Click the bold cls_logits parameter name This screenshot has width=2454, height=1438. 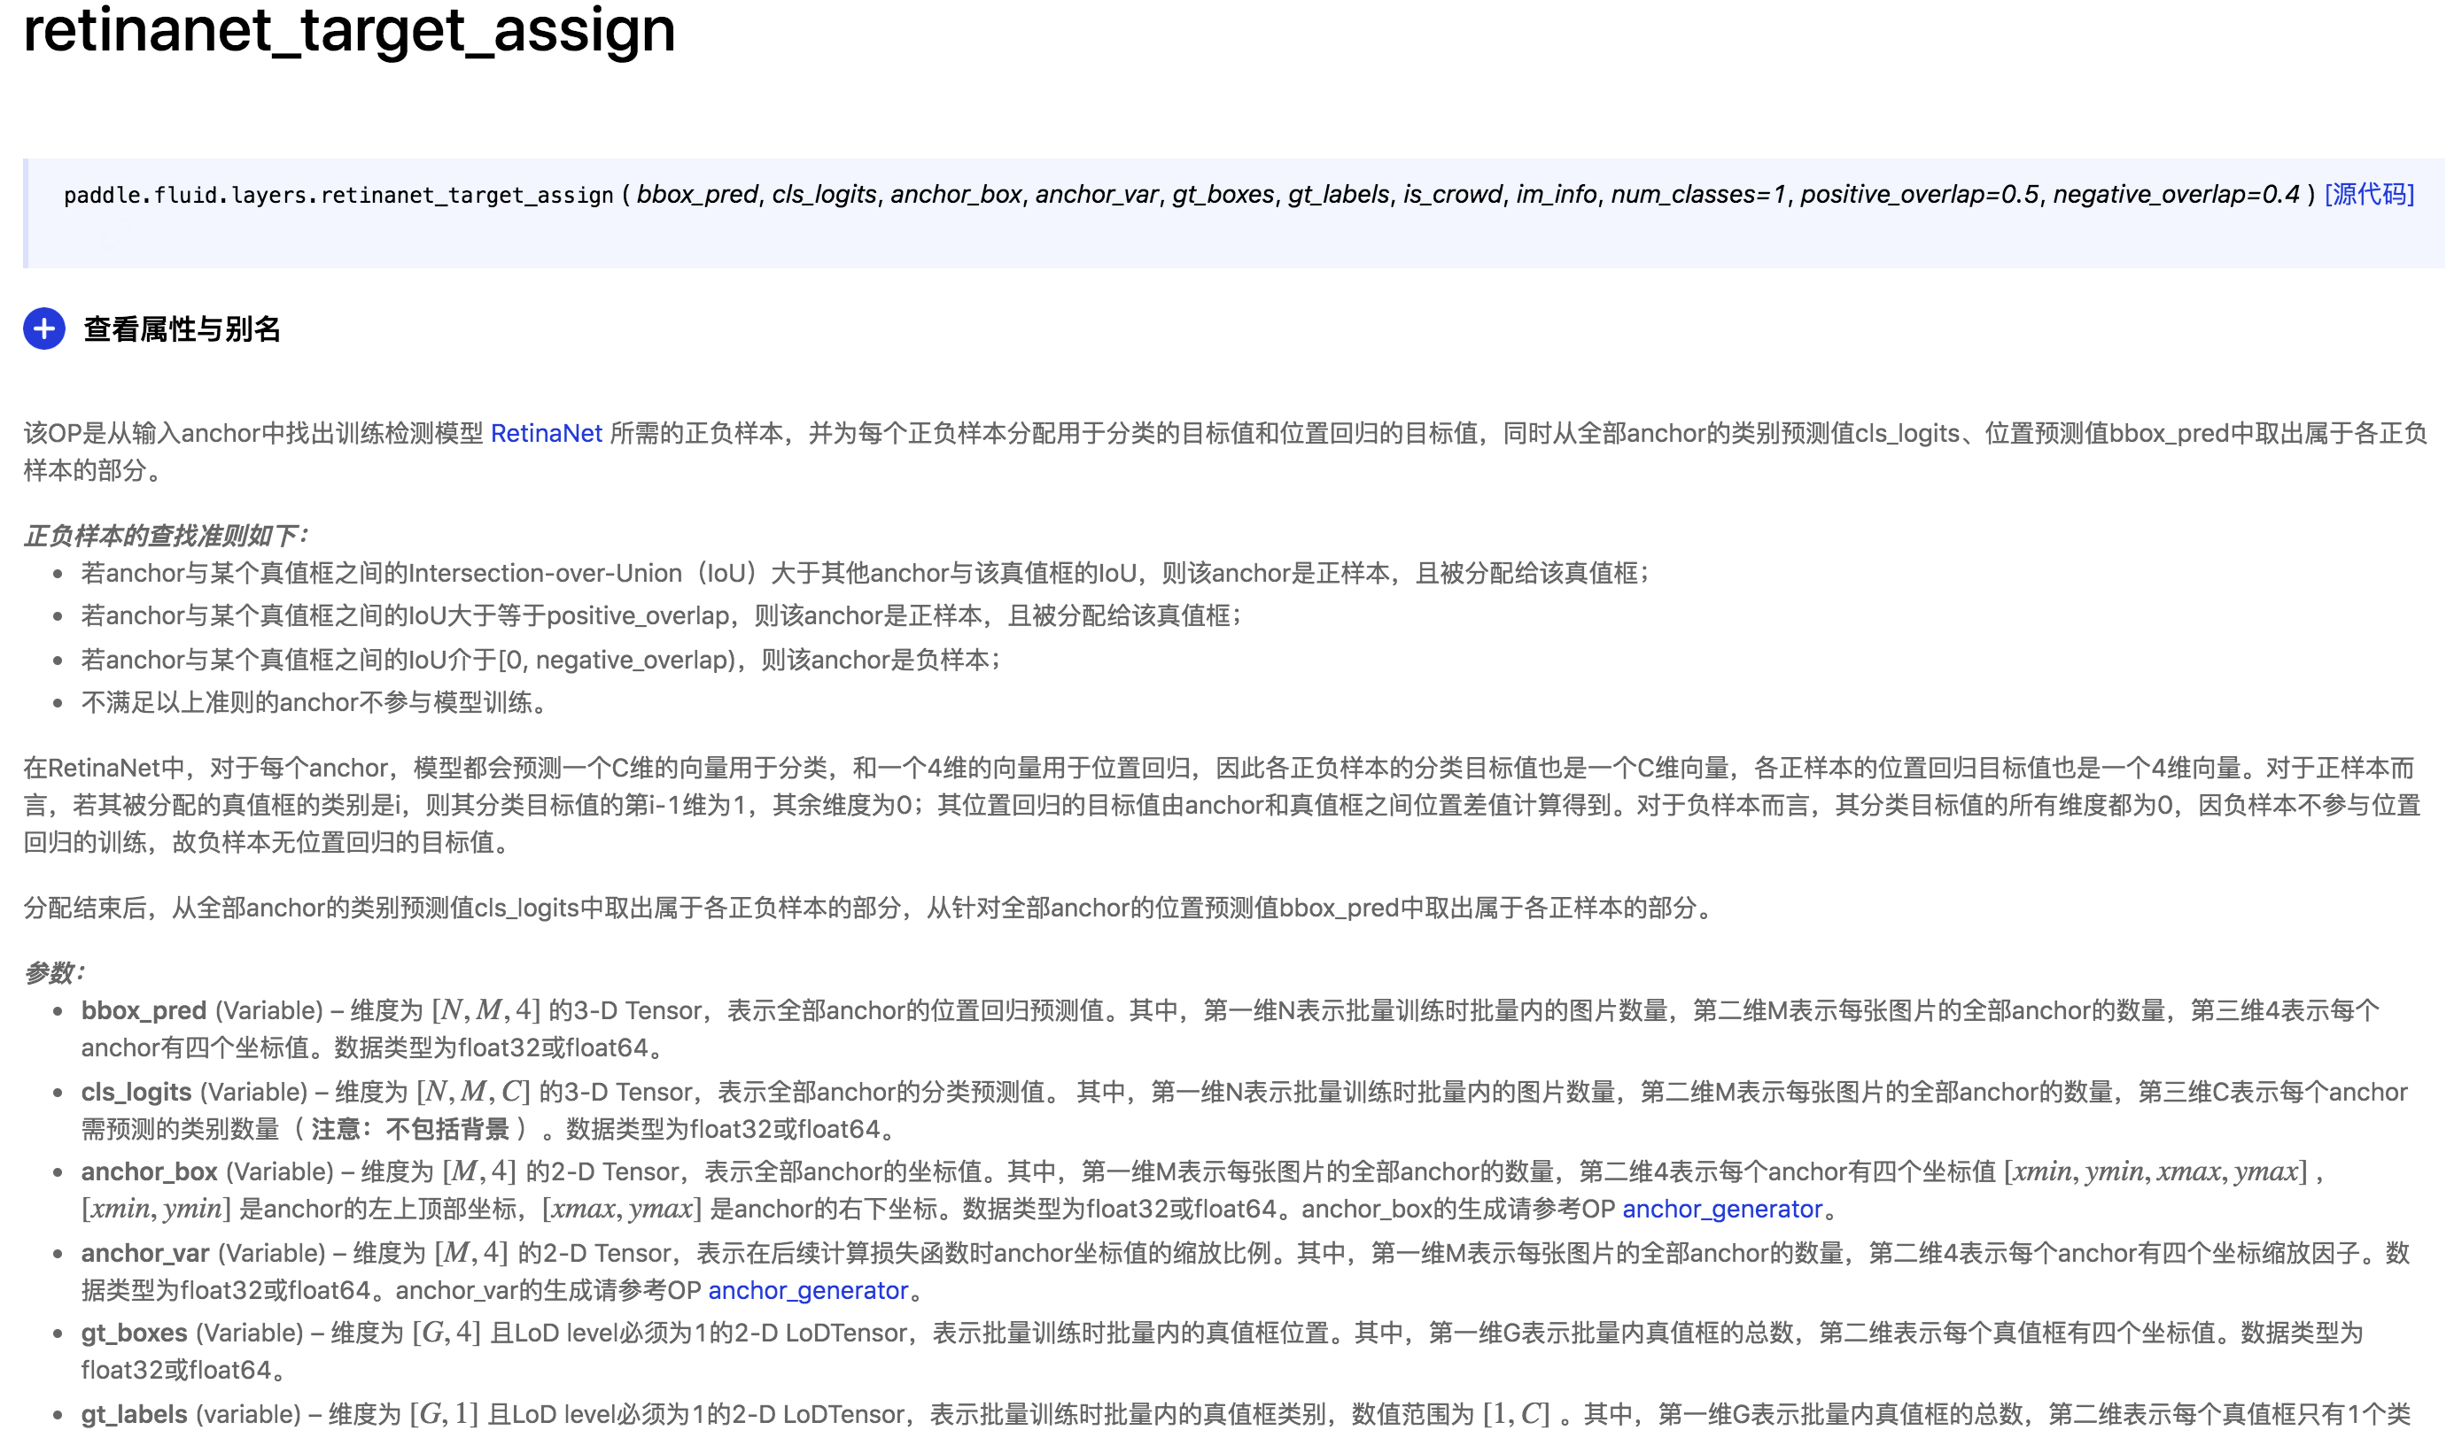click(x=136, y=1092)
